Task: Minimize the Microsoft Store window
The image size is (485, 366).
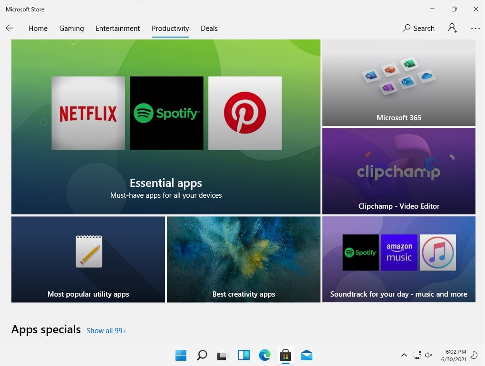Action: [432, 10]
